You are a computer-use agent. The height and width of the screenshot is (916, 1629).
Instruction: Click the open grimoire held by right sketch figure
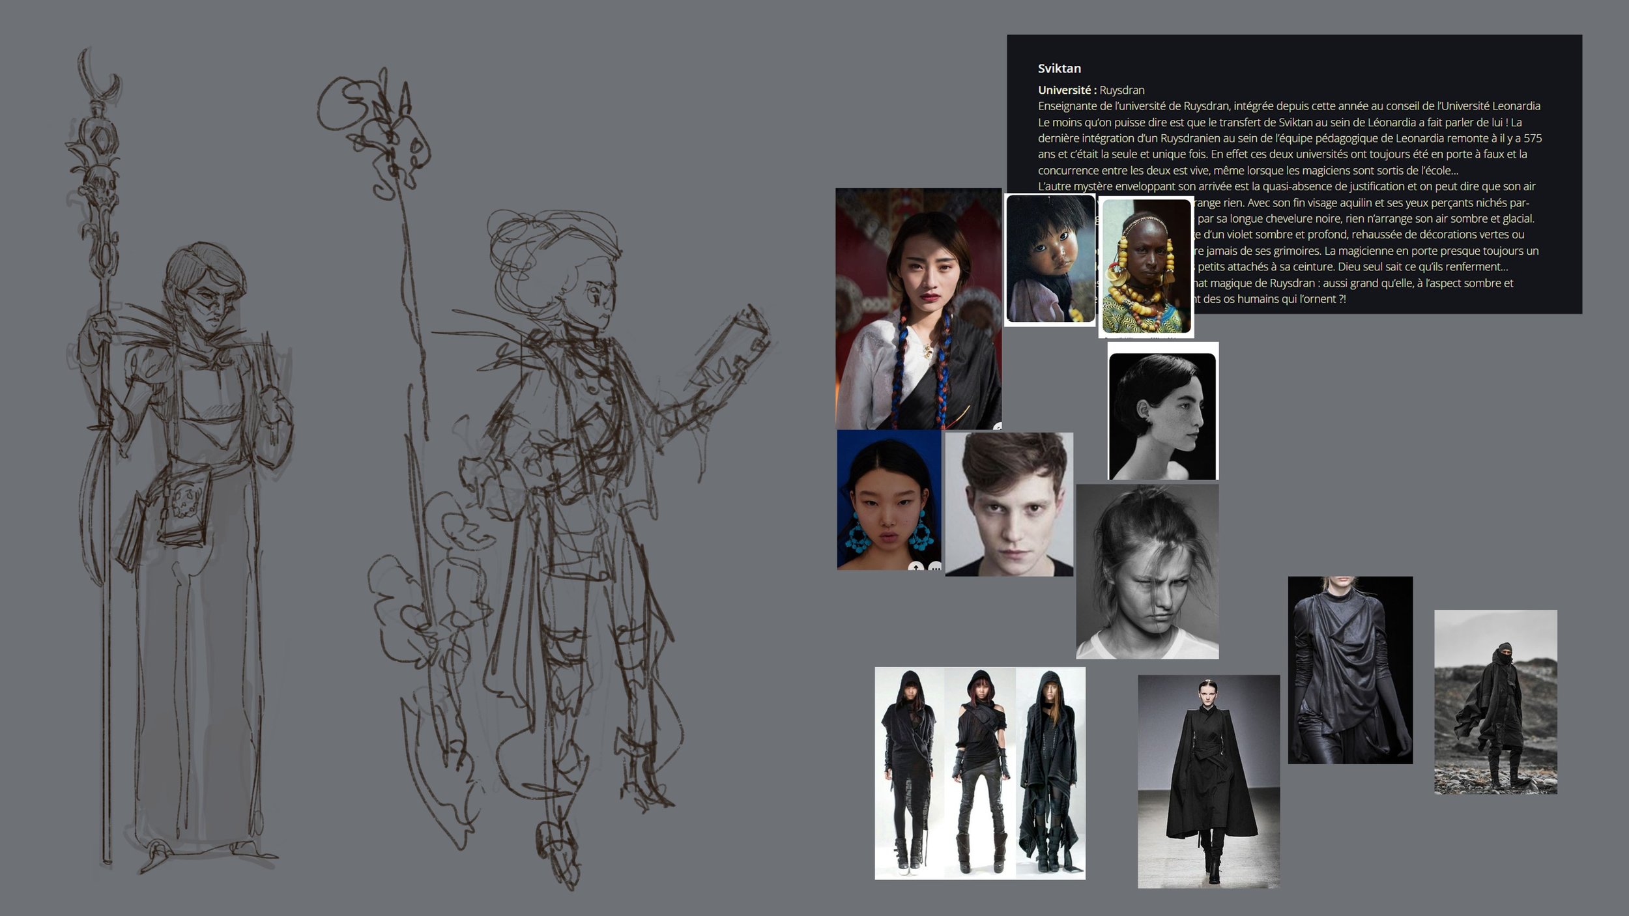click(x=736, y=349)
